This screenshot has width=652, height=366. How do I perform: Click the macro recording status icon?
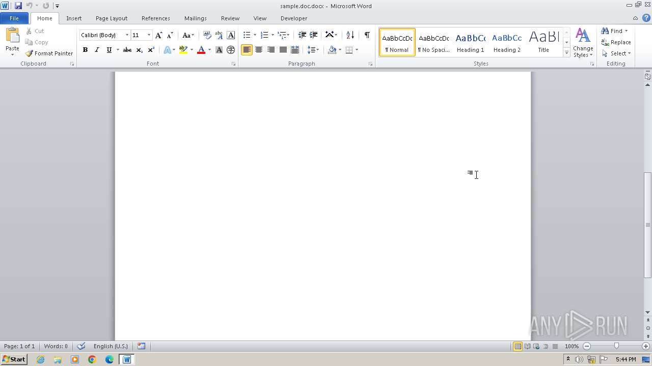pyautogui.click(x=141, y=346)
